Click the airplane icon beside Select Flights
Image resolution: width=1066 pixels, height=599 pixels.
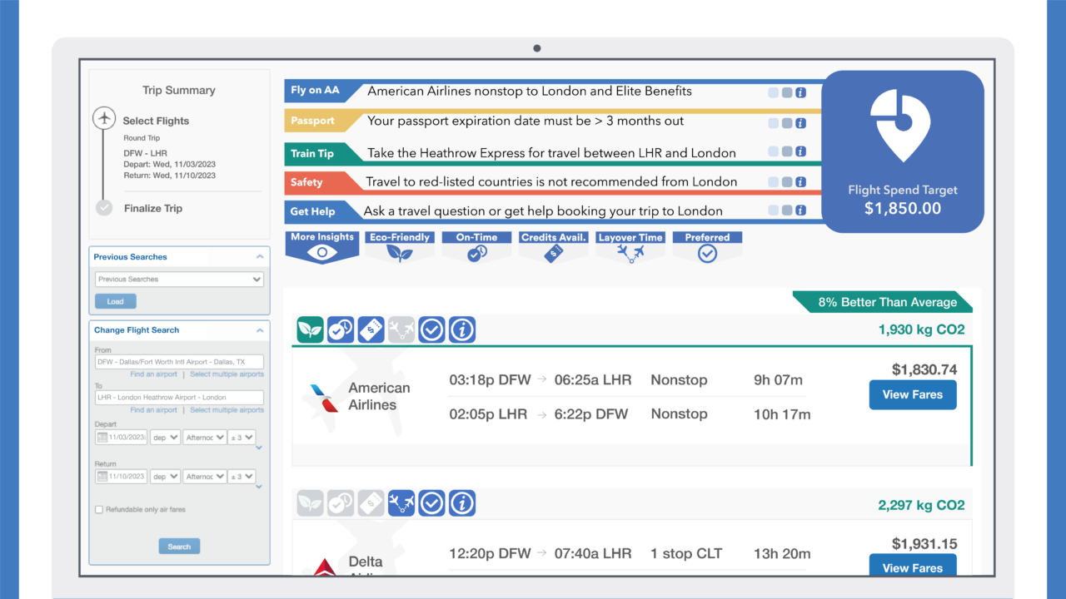pos(104,118)
